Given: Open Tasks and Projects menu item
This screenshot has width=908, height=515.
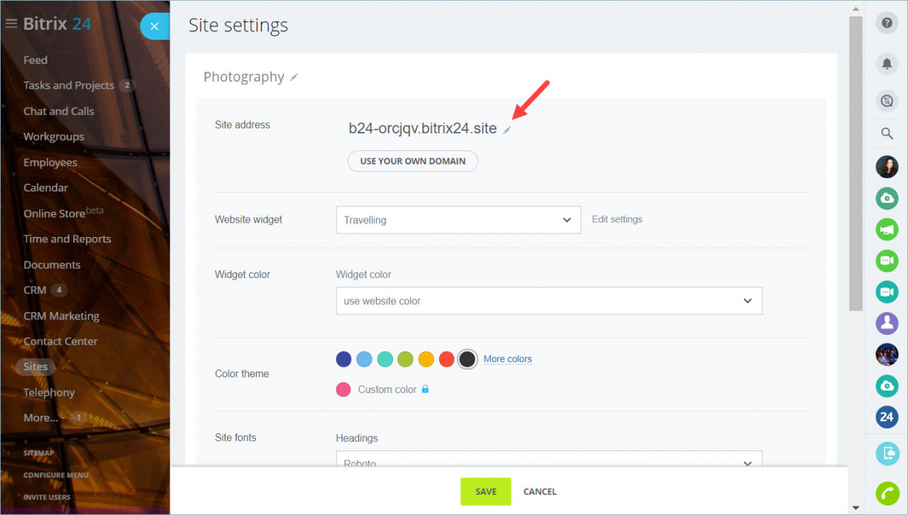Looking at the screenshot, I should click(x=69, y=85).
